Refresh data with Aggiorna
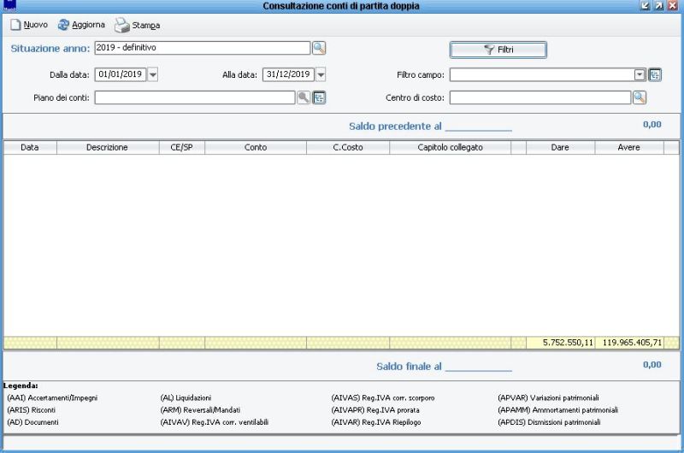The height and width of the screenshot is (453, 684). [x=81, y=25]
